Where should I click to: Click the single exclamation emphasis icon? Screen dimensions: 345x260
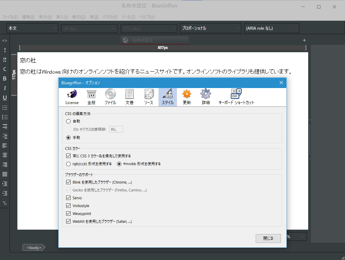pos(5,50)
